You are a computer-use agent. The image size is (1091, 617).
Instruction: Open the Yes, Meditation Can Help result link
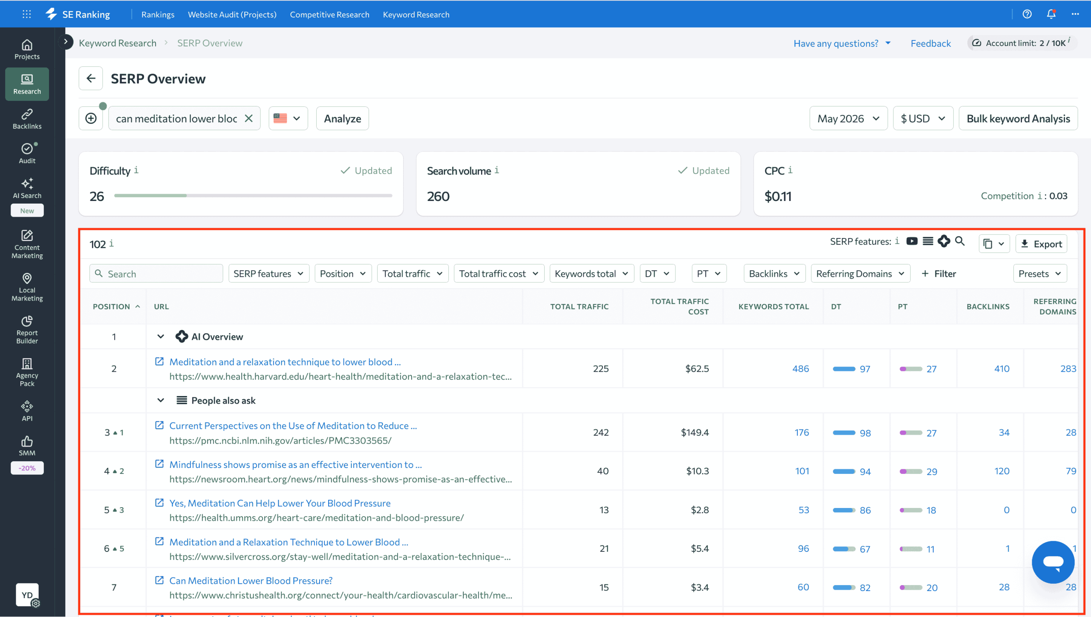pyautogui.click(x=280, y=503)
